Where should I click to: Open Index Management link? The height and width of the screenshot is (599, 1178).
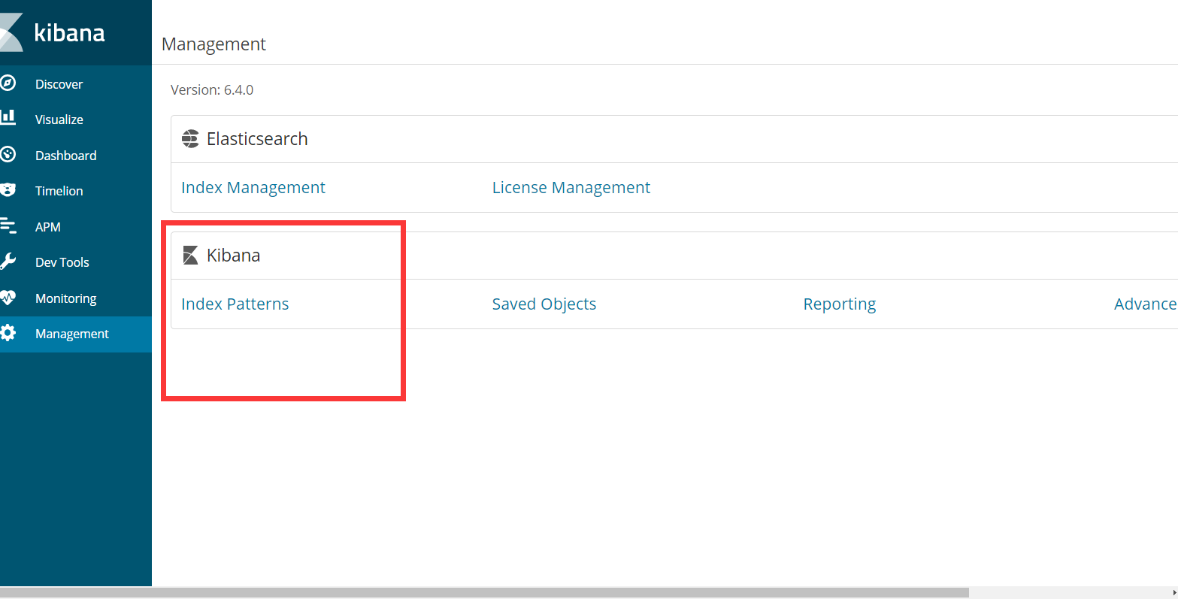[x=253, y=188]
